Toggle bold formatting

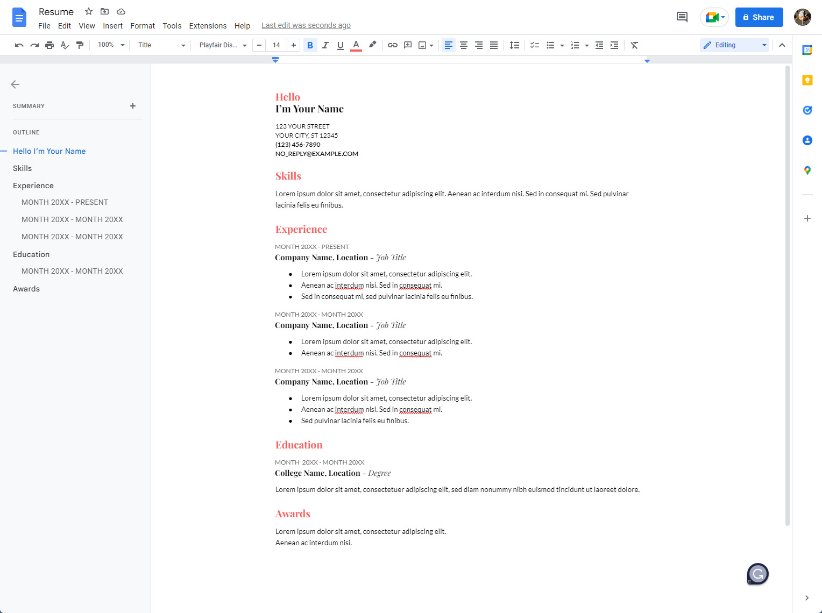point(310,45)
